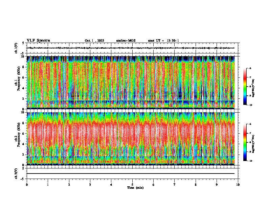Select the "start UT = 13:30: 1" text
Image resolution: width=268 pixels, height=207 pixels.
(163, 41)
